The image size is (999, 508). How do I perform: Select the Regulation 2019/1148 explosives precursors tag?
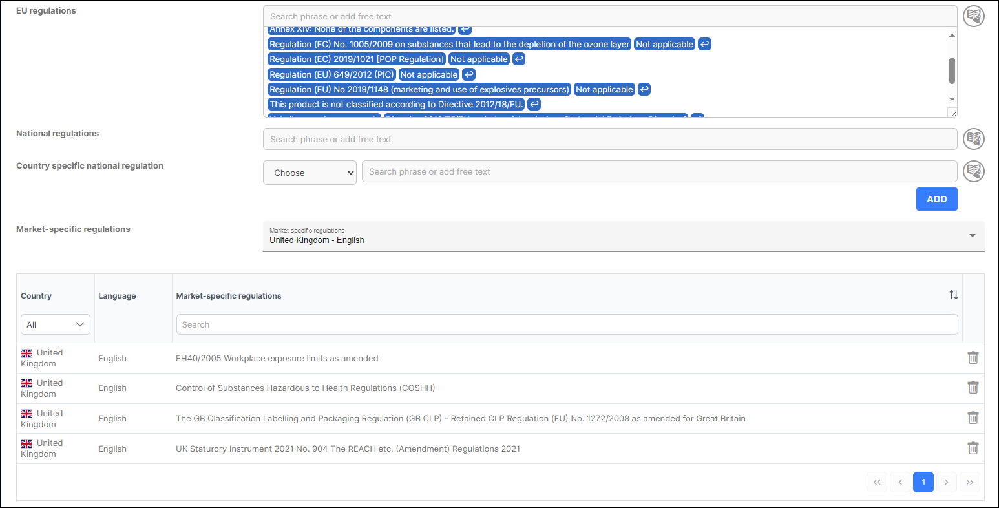click(419, 89)
